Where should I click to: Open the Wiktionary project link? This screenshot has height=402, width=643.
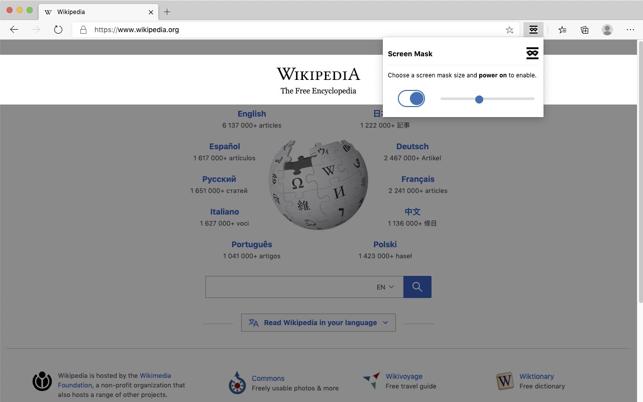click(x=537, y=376)
